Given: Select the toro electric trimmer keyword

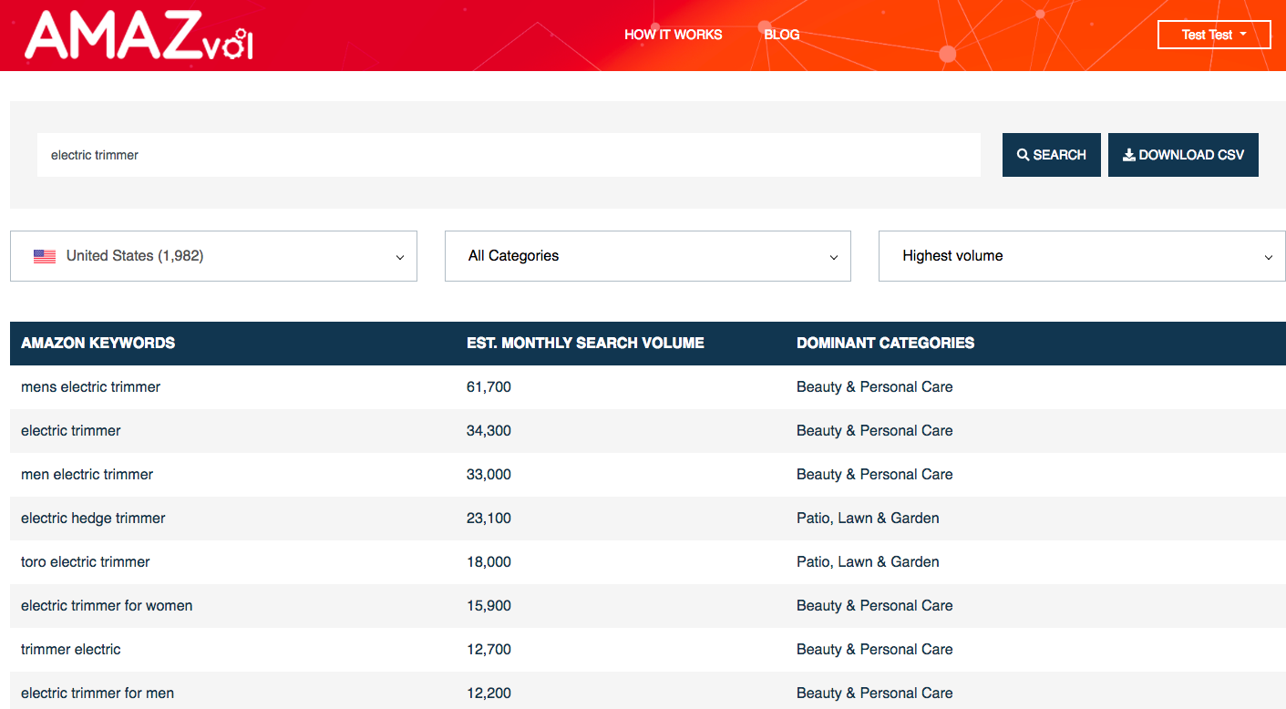Looking at the screenshot, I should [86, 562].
